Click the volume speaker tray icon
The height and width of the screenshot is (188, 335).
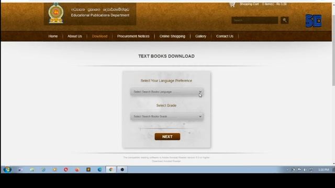(305, 170)
